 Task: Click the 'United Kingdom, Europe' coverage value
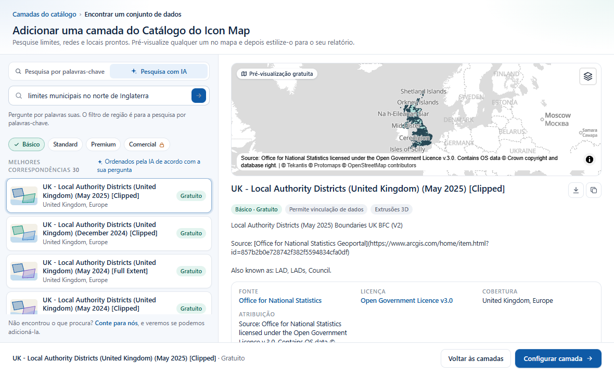(518, 301)
